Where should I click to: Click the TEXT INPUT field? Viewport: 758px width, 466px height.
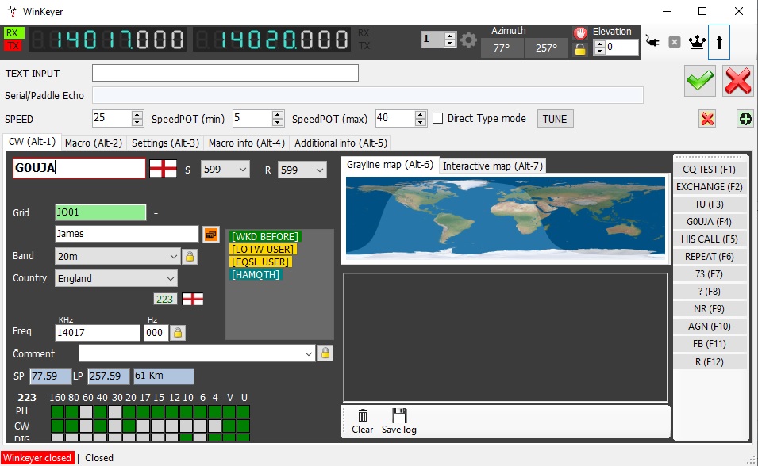[x=225, y=73]
